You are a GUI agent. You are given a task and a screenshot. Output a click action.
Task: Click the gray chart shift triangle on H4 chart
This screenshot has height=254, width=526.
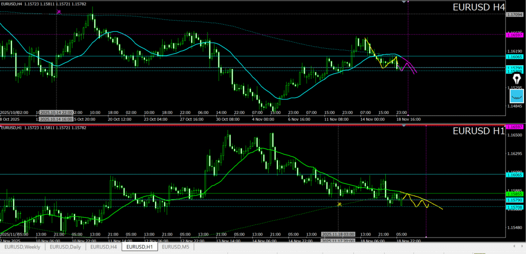coord(405,2)
